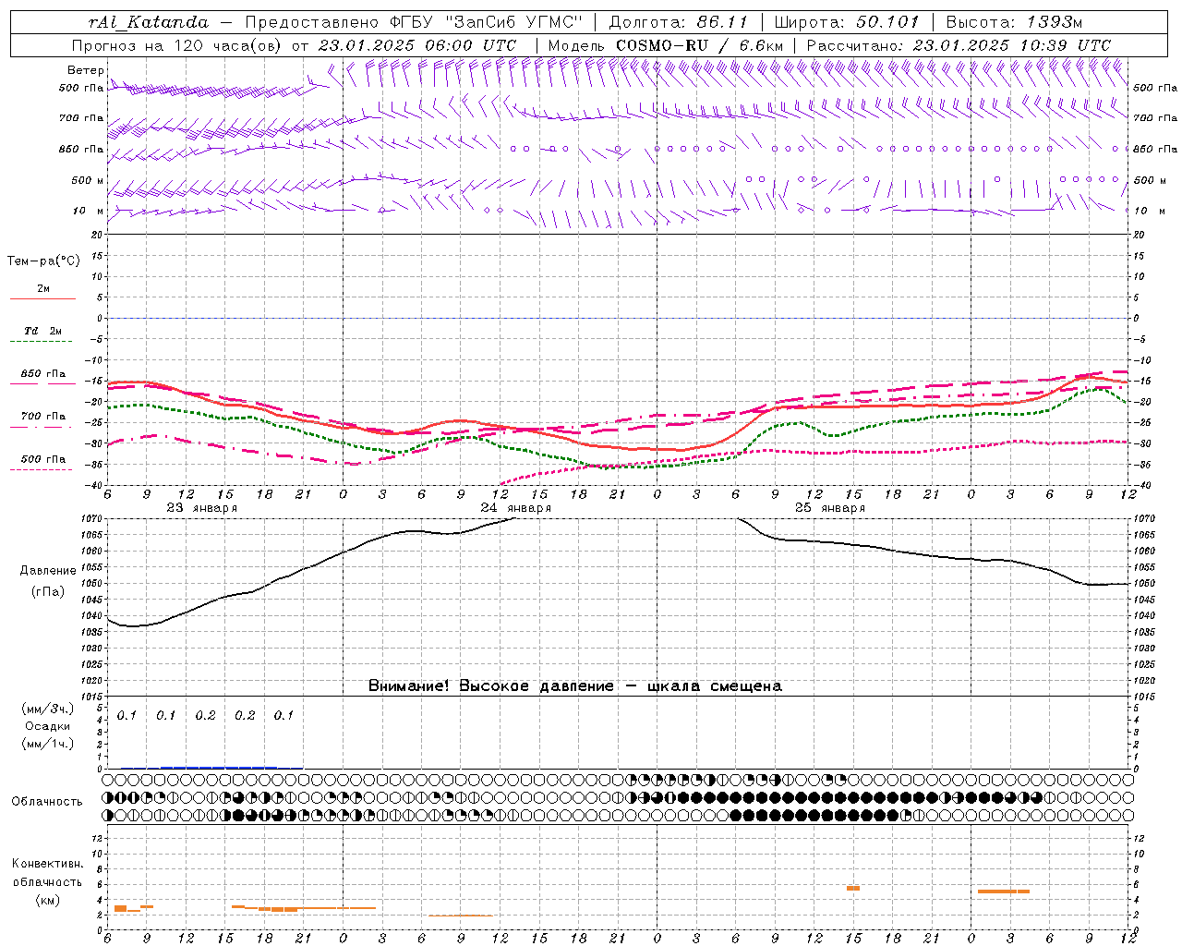Screen dimensions: 1182x946
Task: Click the Конвективн. panel label
Action: pyautogui.click(x=47, y=864)
